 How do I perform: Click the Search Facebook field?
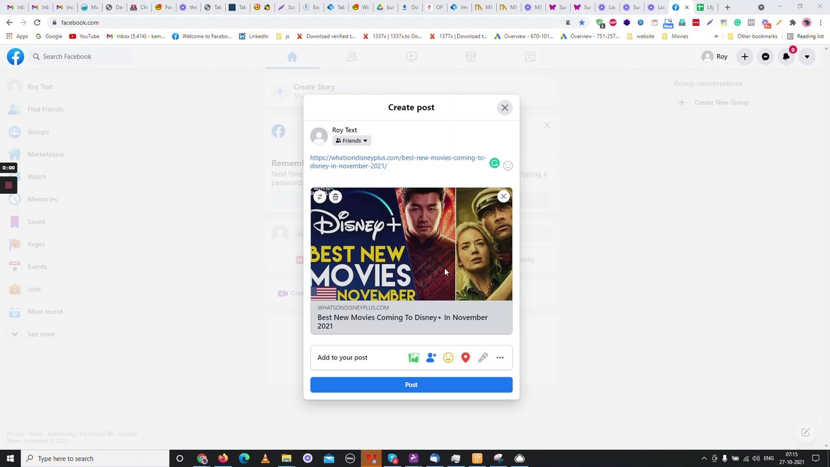80,56
